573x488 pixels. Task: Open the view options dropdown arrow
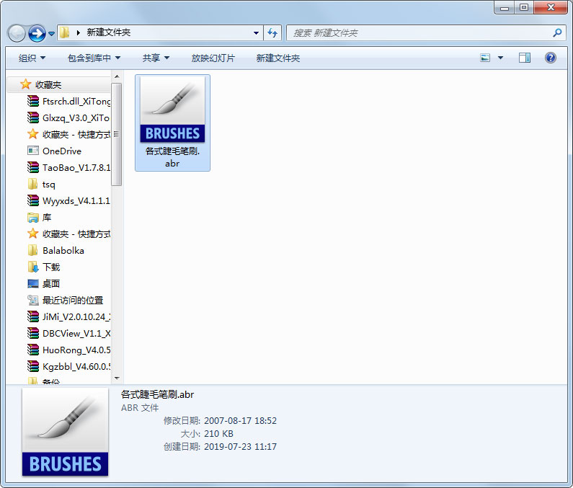pos(501,58)
